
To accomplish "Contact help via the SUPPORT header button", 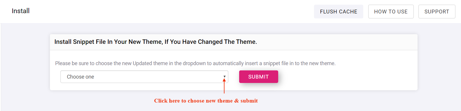I will point(437,12).
